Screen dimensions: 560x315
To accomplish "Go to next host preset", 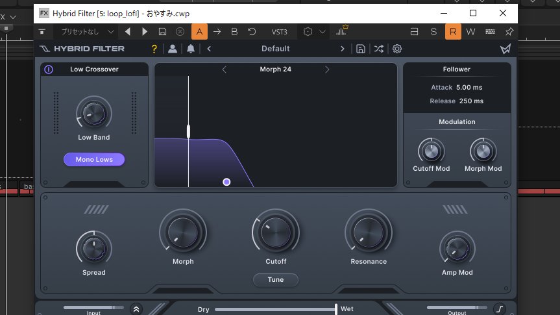I will (x=145, y=32).
